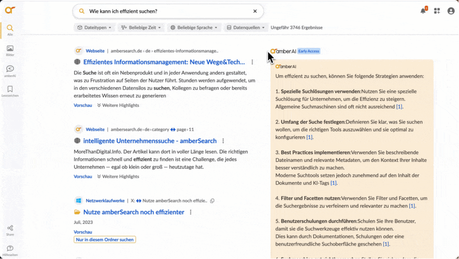Click Vorschau under intelligente Unternehmenssuche result
Screen dimensions: 459x259
[x=83, y=177]
